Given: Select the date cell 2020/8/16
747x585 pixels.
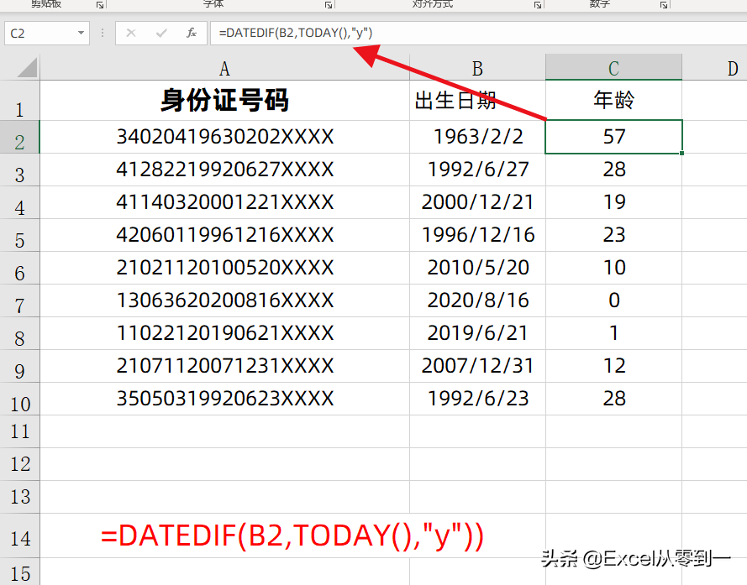Looking at the screenshot, I should point(477,300).
